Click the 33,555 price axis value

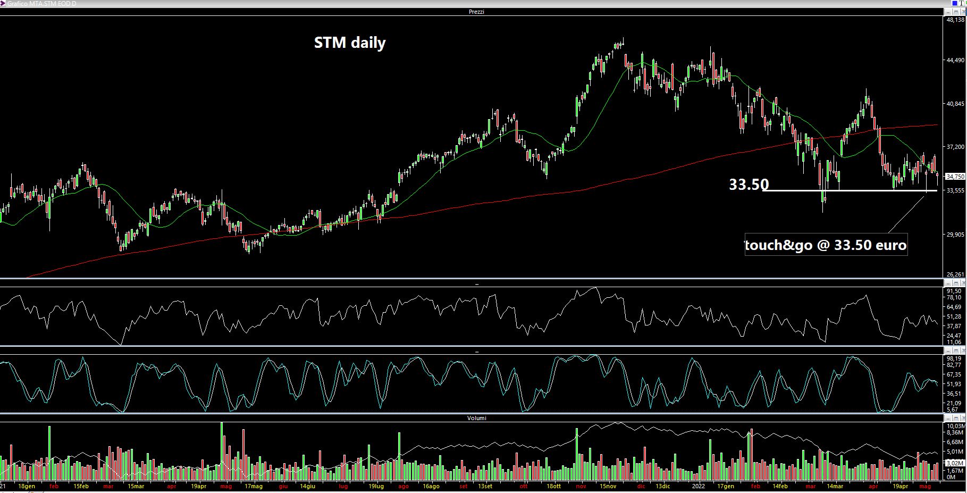coord(955,190)
